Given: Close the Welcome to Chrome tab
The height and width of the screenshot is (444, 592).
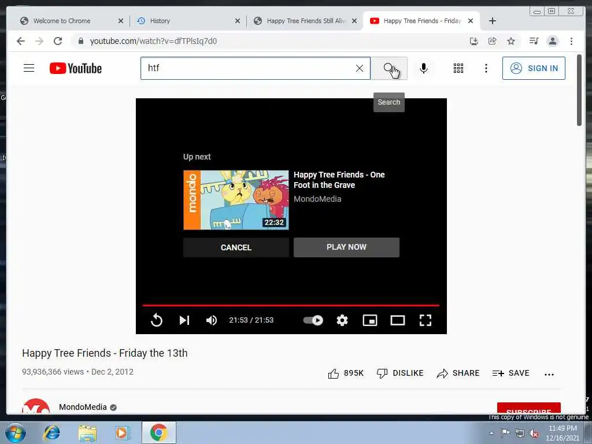Looking at the screenshot, I should pos(120,21).
